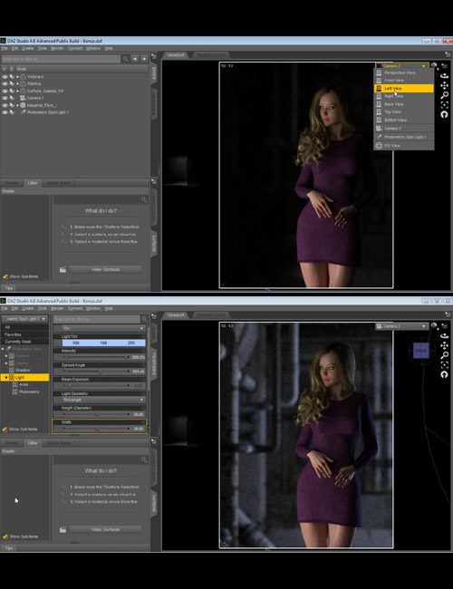
Task: Click Scene pane options menu icon, top window
Action: click(154, 56)
